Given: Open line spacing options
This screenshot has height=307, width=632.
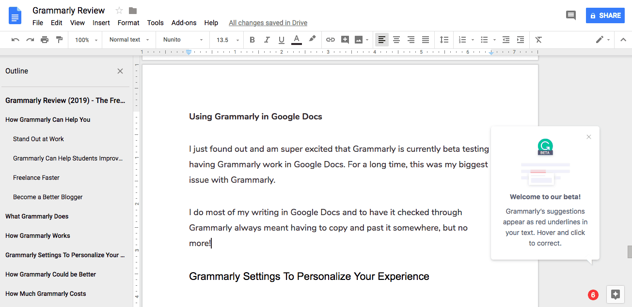Looking at the screenshot, I should (x=444, y=40).
